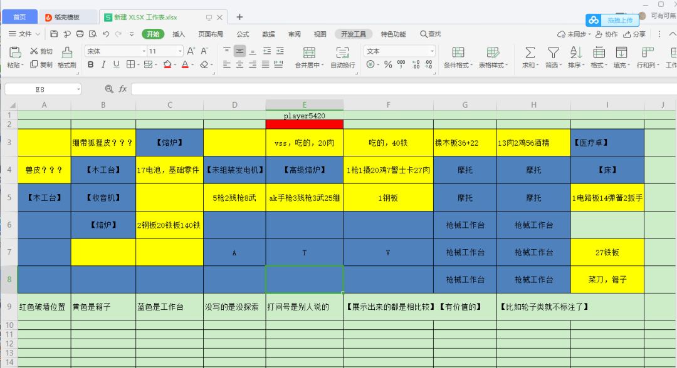The height and width of the screenshot is (368, 677).
Task: Open the 页面布局 ribbon tab
Action: click(211, 34)
